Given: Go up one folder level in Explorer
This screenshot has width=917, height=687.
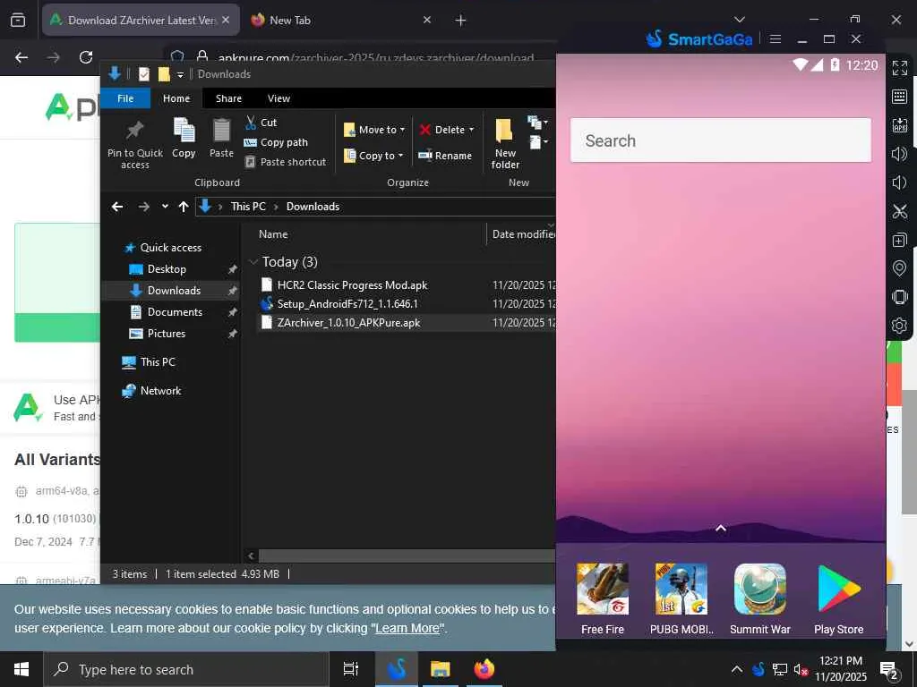Looking at the screenshot, I should pos(184,207).
